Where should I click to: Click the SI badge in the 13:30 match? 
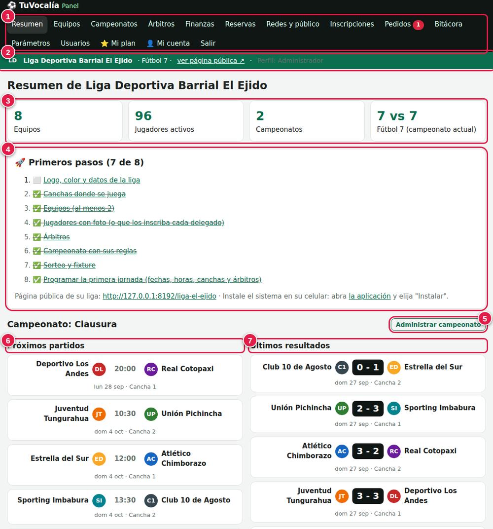[99, 501]
